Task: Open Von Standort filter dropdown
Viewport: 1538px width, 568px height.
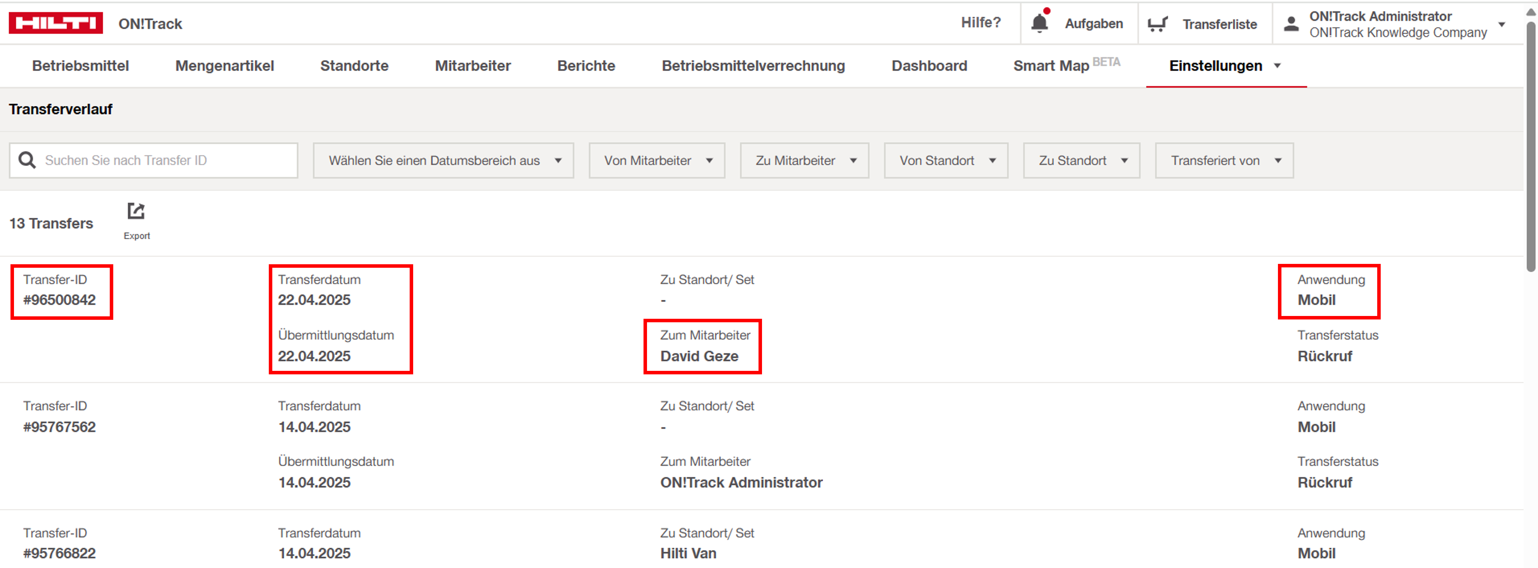Action: pos(946,161)
